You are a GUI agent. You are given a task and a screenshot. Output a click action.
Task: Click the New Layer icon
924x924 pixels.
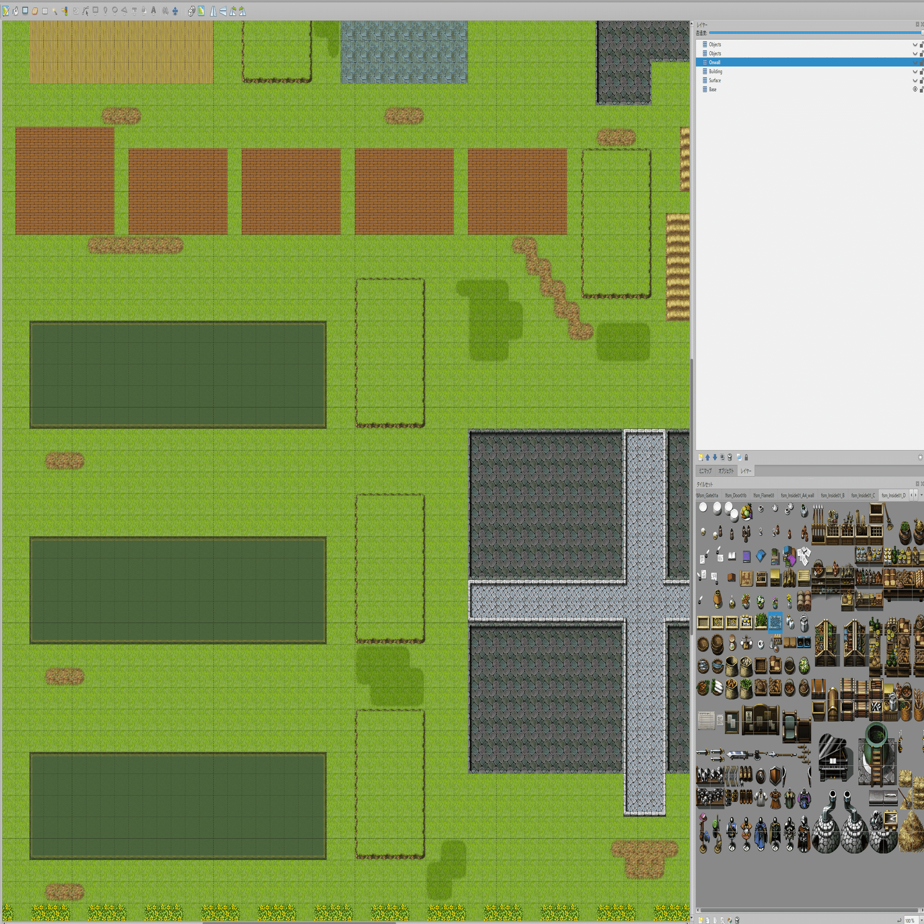[700, 457]
